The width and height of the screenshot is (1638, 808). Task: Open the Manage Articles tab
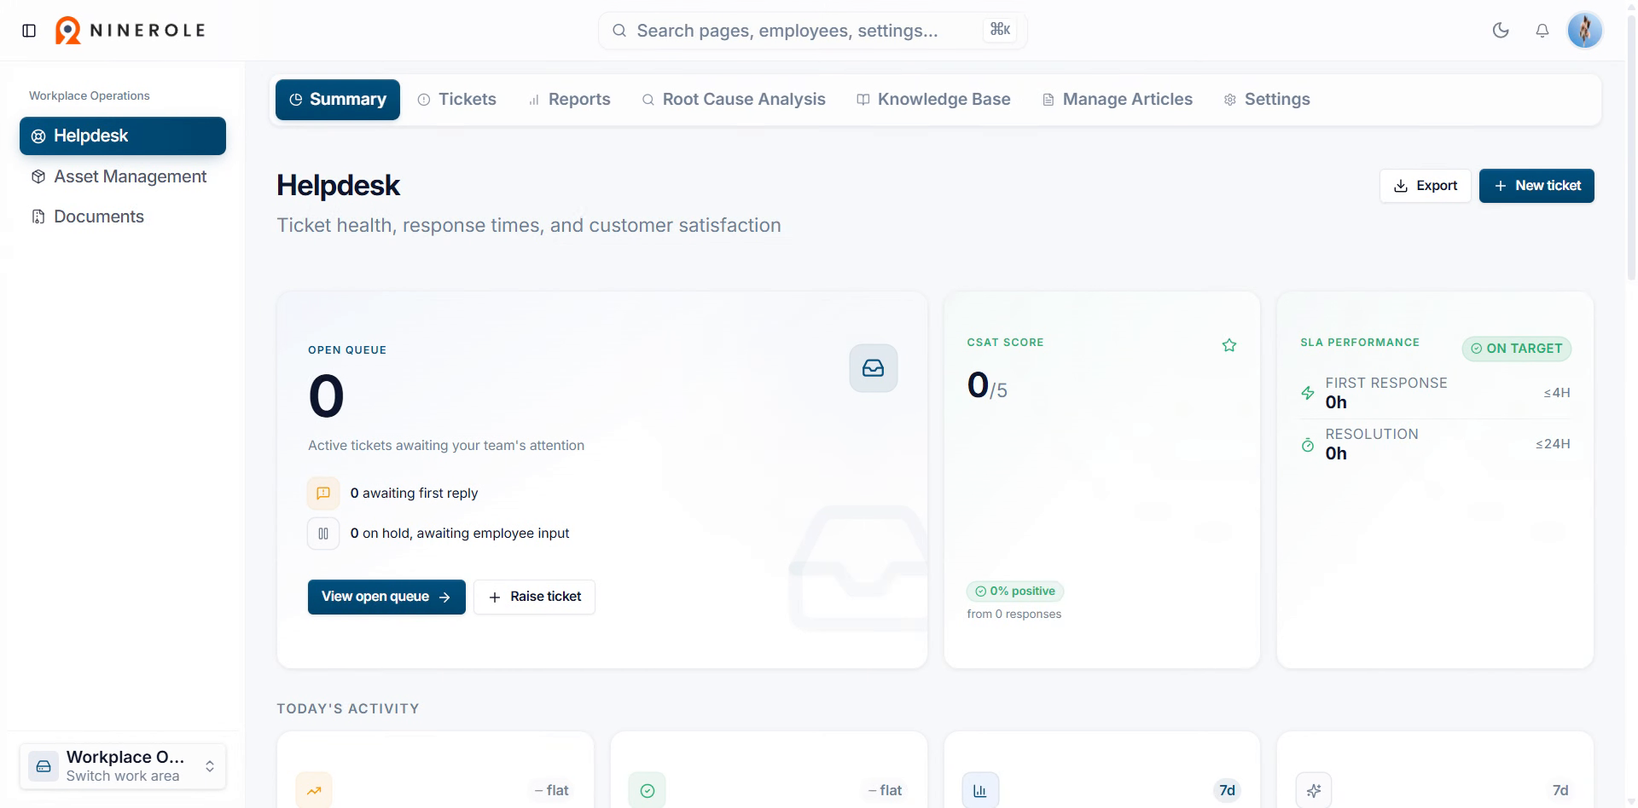click(x=1118, y=100)
